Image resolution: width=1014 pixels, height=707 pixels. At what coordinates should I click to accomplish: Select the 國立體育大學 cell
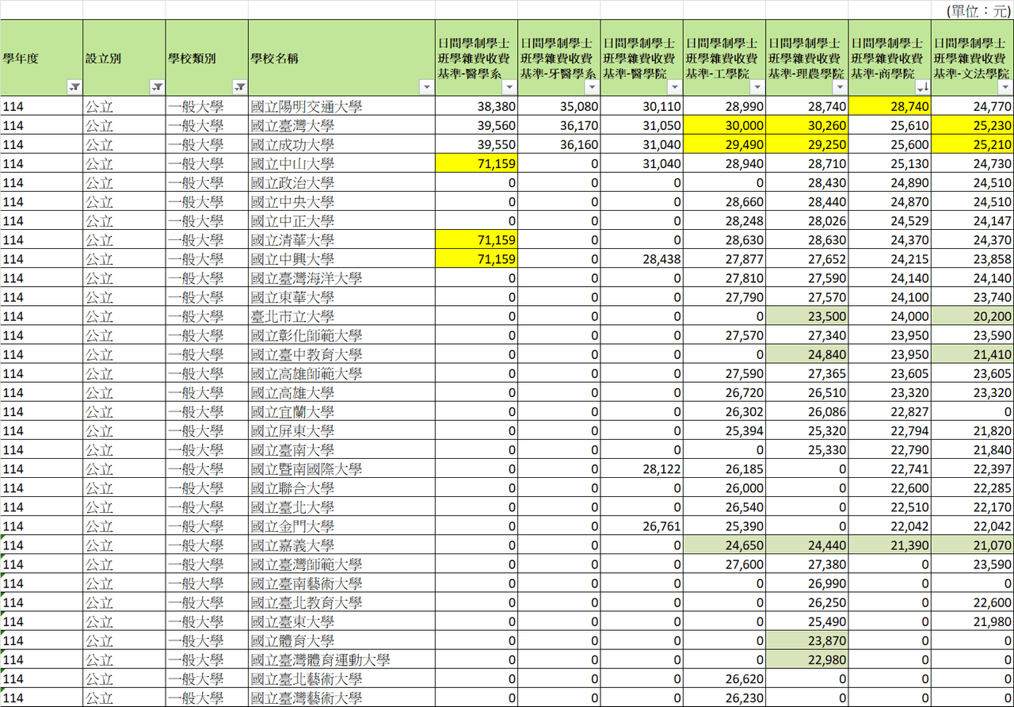341,640
